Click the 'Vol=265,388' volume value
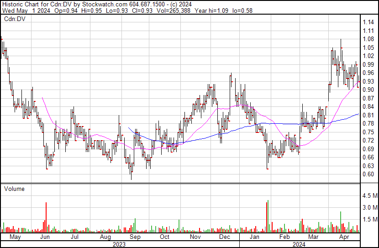 (174, 11)
